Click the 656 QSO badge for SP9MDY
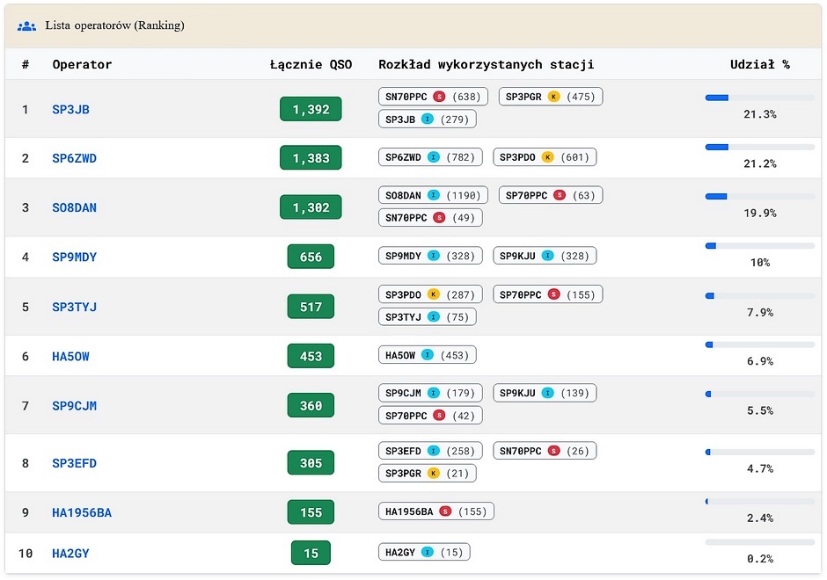The width and height of the screenshot is (827, 580). pyautogui.click(x=311, y=257)
